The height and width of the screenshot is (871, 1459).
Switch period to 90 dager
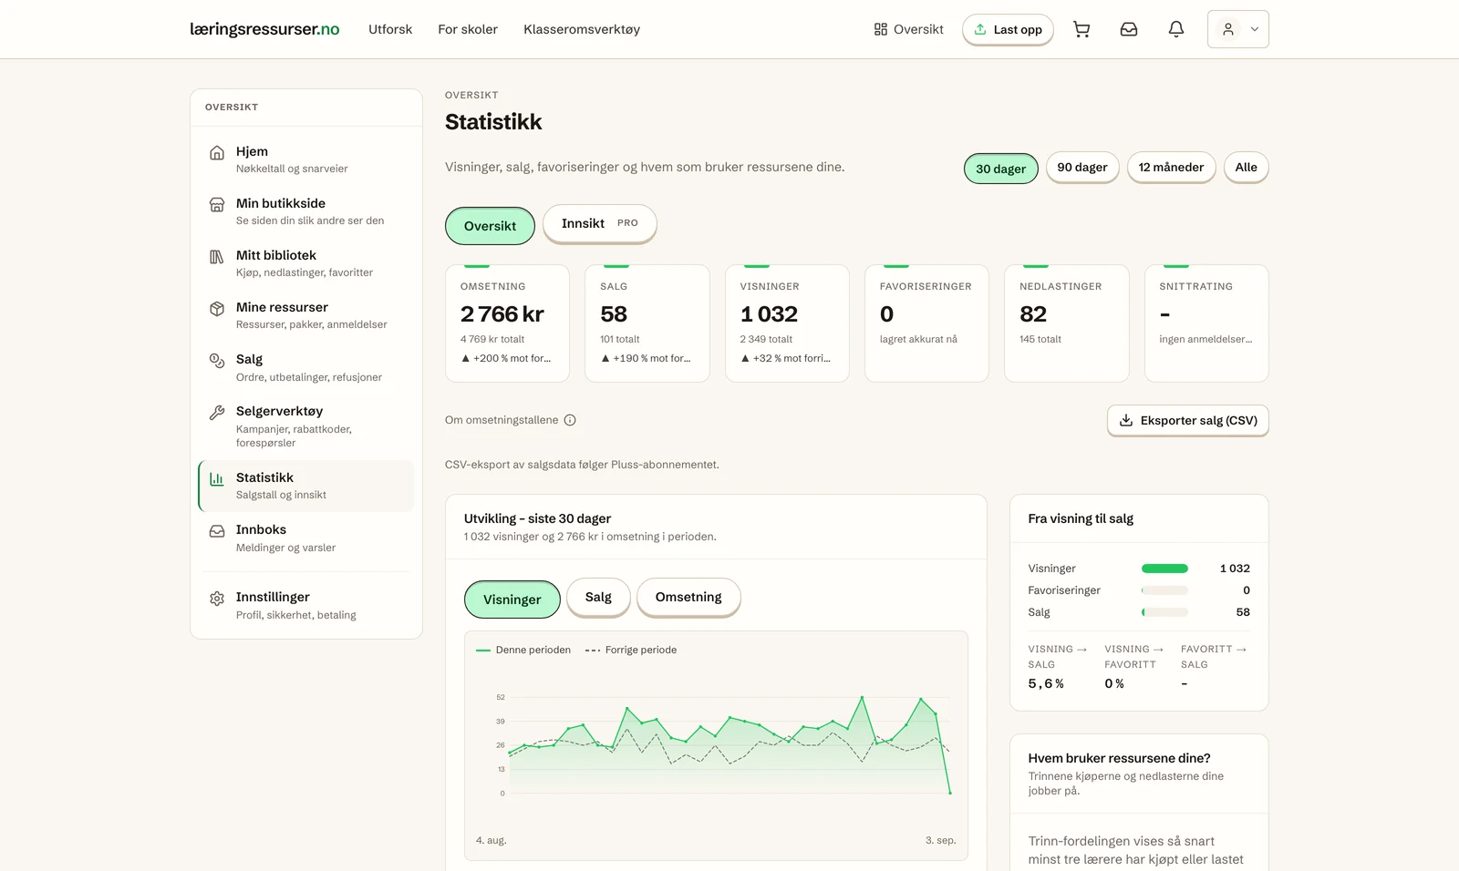[1082, 167]
